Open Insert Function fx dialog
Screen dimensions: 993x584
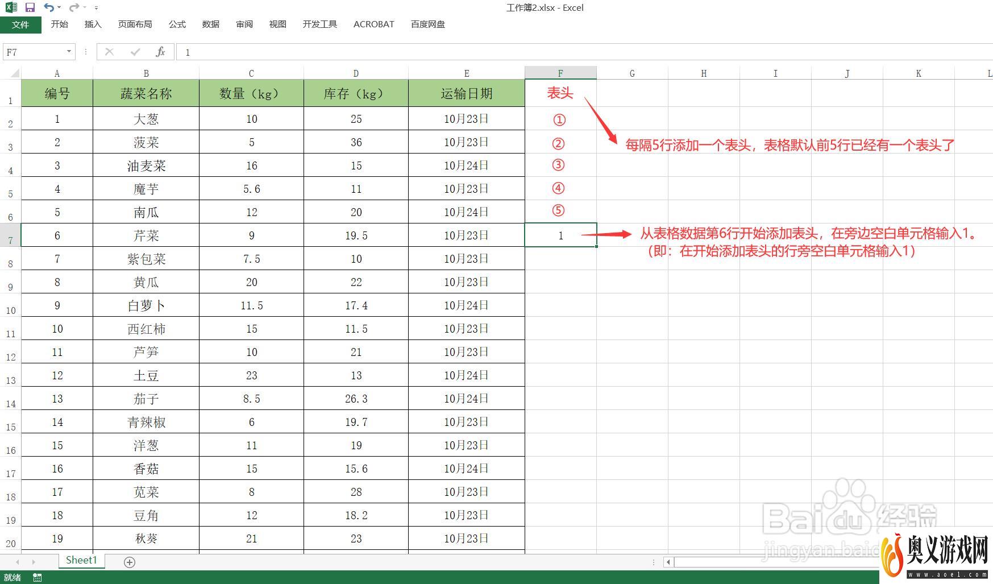click(160, 52)
